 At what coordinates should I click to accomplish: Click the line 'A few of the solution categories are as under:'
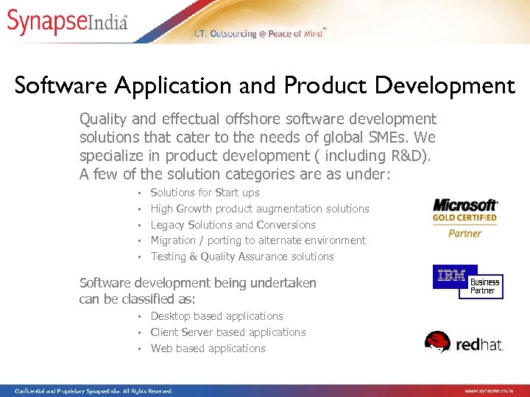pyautogui.click(x=235, y=174)
